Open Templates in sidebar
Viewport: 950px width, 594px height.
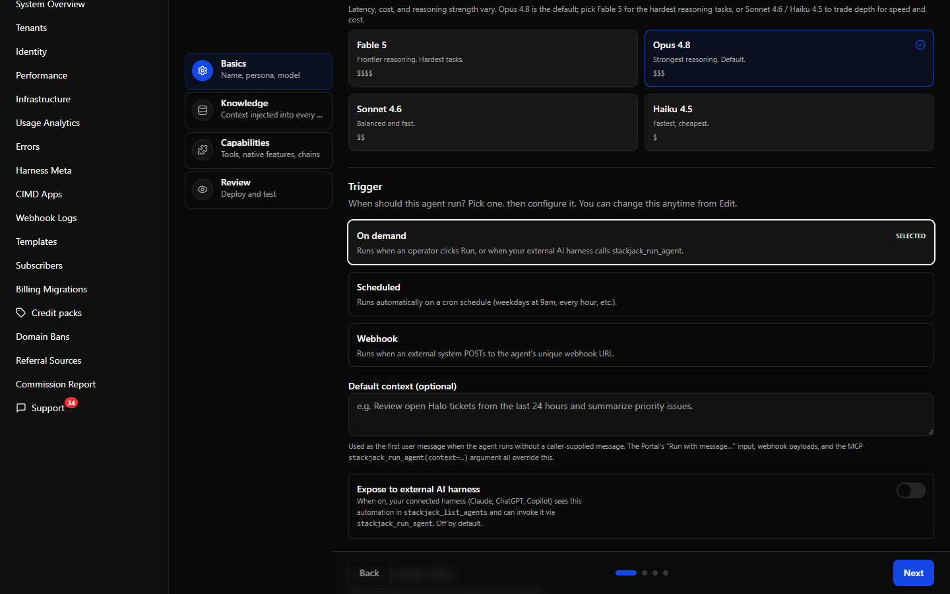(x=36, y=242)
